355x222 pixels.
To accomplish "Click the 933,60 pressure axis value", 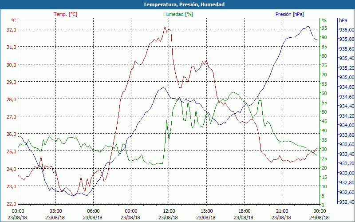I will point(347,145).
